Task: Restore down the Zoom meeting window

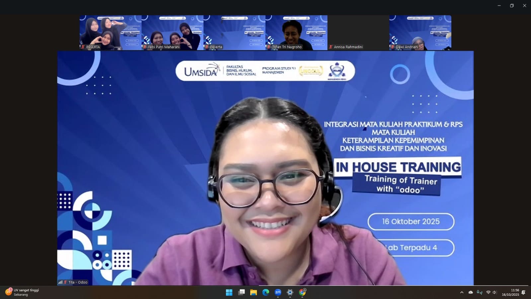Action: pyautogui.click(x=512, y=6)
